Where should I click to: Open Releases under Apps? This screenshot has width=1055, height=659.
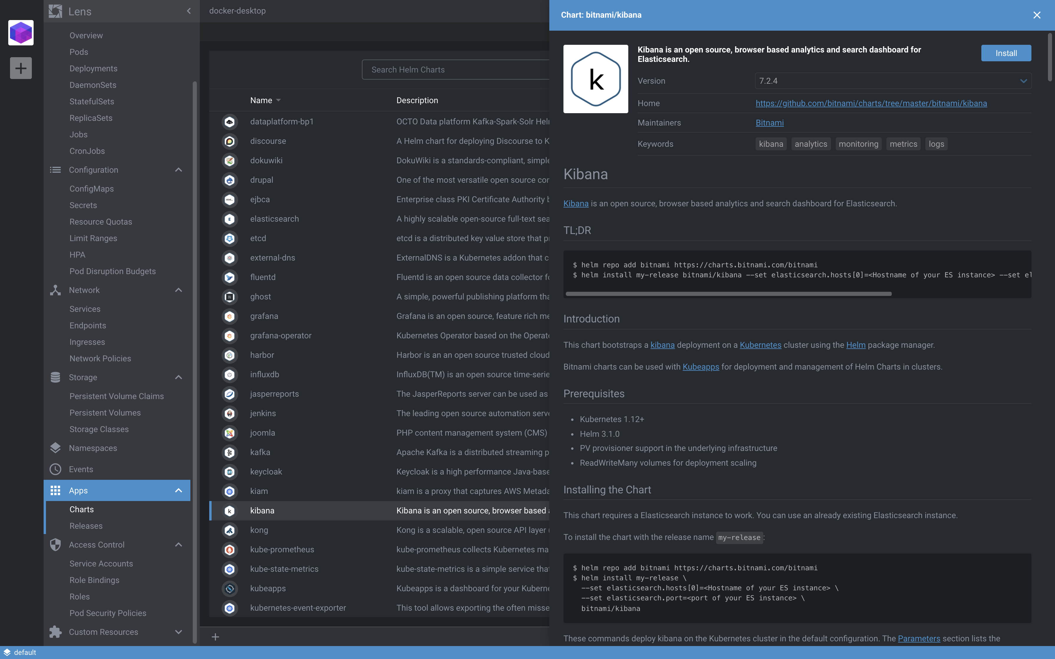[86, 526]
